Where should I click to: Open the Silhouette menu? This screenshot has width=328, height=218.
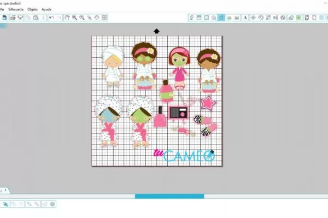pos(16,9)
